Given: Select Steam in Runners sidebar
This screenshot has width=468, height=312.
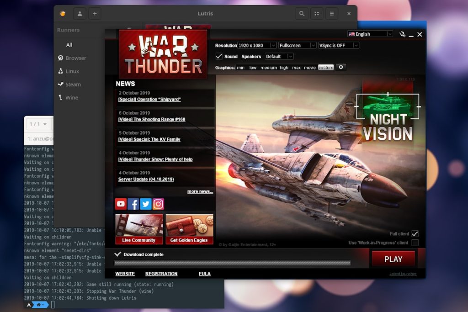Looking at the screenshot, I should pos(73,85).
